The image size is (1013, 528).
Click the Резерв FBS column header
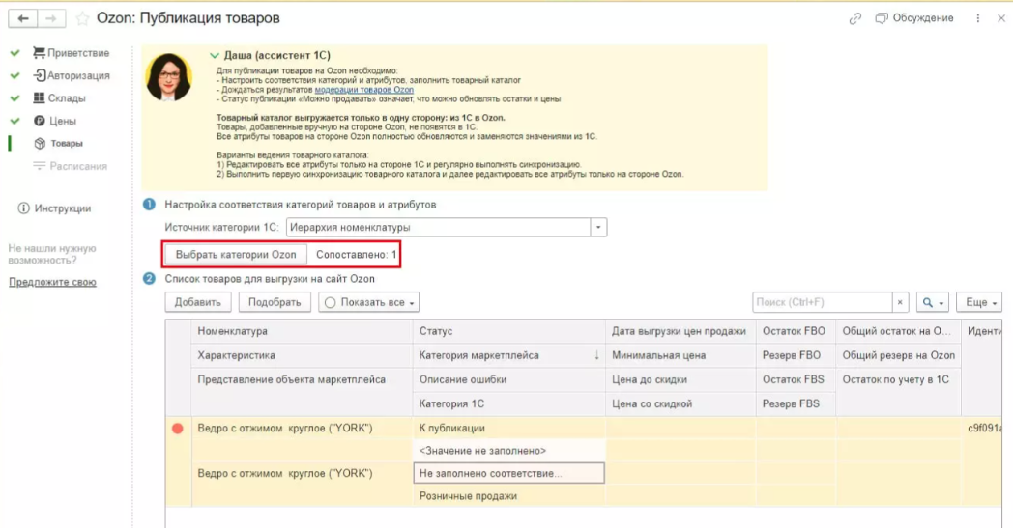[796, 404]
